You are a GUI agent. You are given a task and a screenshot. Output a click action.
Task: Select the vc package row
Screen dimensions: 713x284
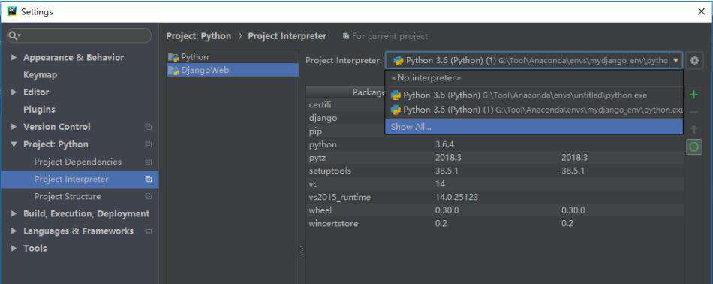point(495,184)
